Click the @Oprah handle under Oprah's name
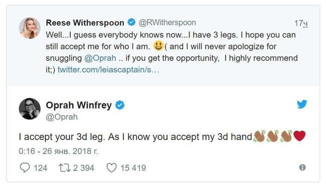Viewport: 326px width, 188px height. point(62,117)
